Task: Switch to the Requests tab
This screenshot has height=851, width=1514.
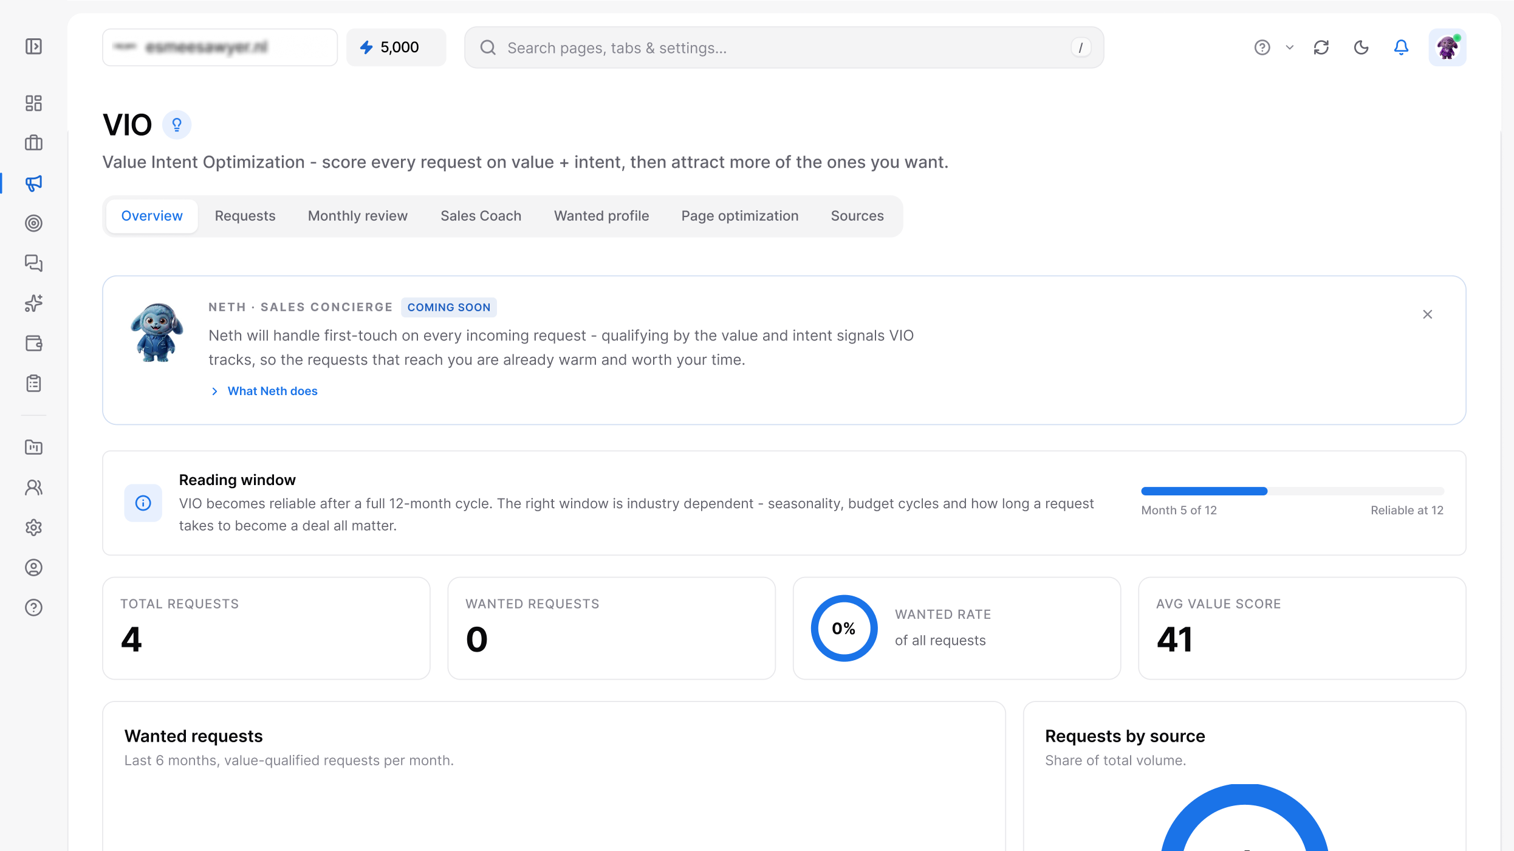Action: coord(245,216)
